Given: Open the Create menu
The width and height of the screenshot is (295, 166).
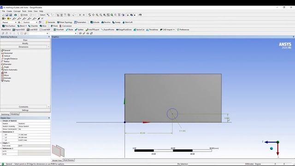Looking at the screenshot, I should tap(9, 11).
